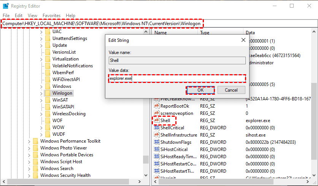This screenshot has width=318, height=186.
Task: Select the WiFiDirectAPI folder icon
Action: [48, 79]
